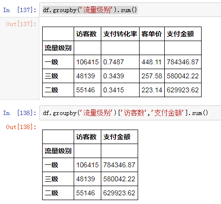Click 访客数 header in second table
The width and height of the screenshot is (221, 204).
click(x=86, y=137)
